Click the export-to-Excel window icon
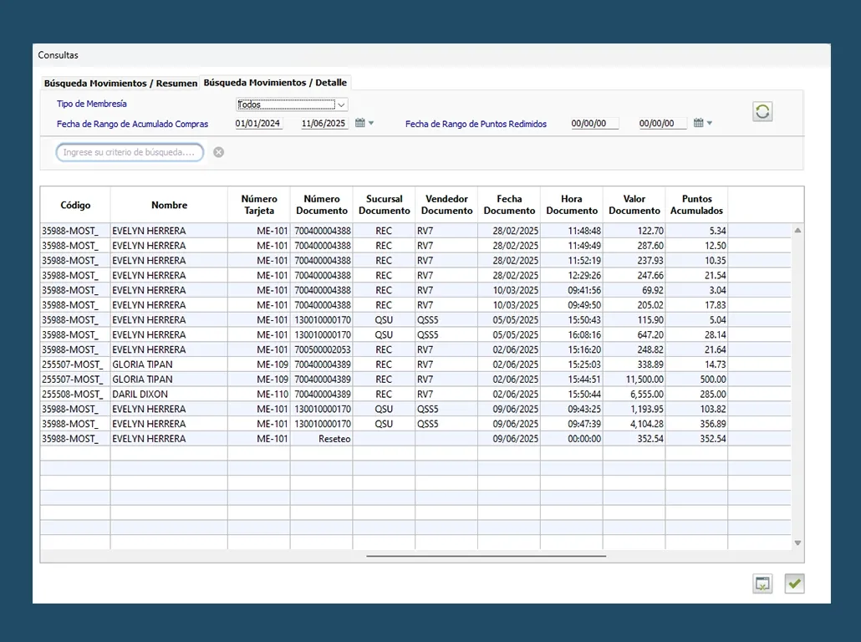 tap(762, 584)
